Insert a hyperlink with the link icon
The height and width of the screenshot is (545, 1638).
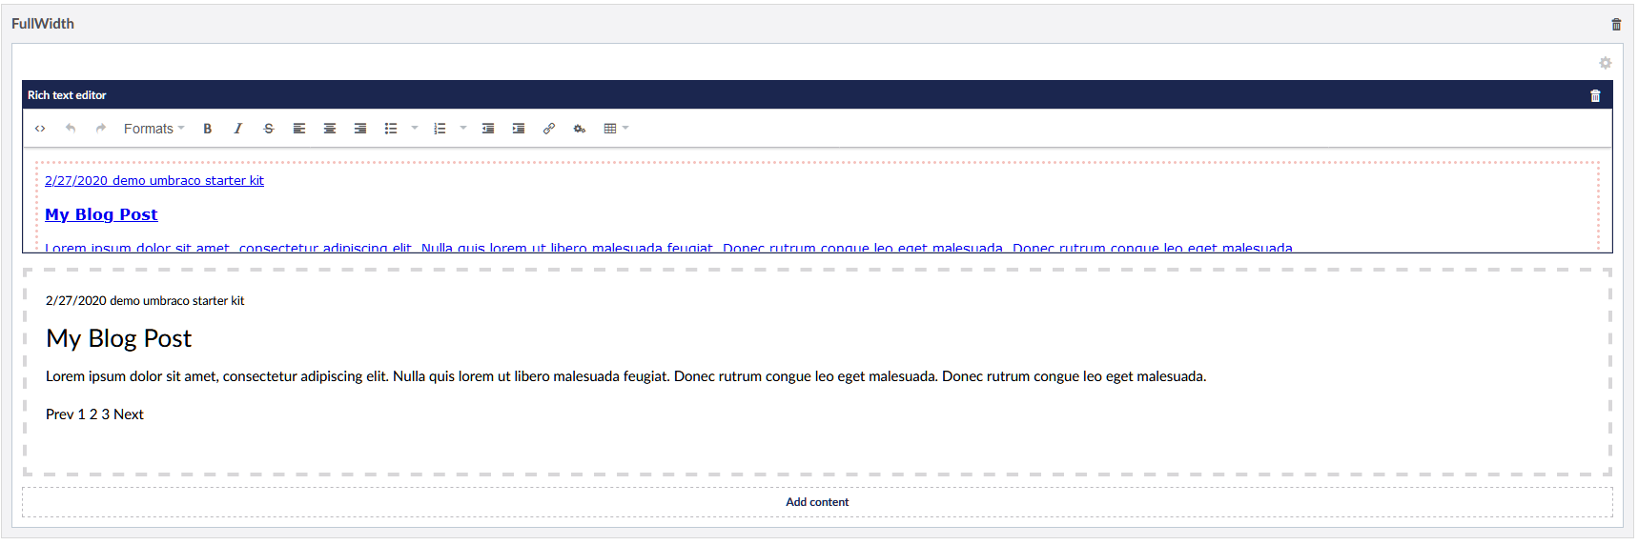point(549,129)
